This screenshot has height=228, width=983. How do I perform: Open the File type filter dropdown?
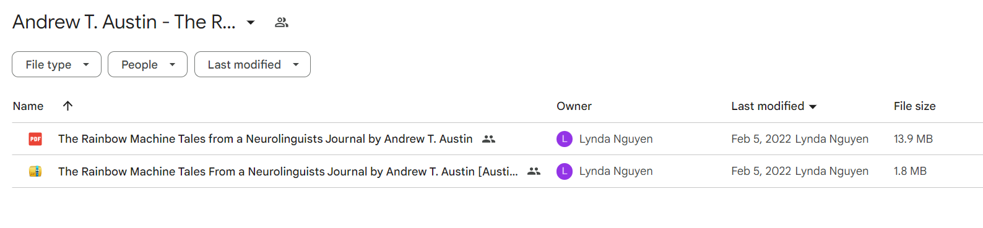click(56, 64)
